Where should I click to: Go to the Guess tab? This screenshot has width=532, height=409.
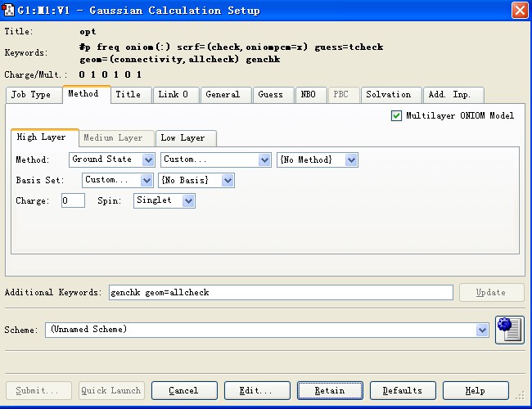(273, 95)
